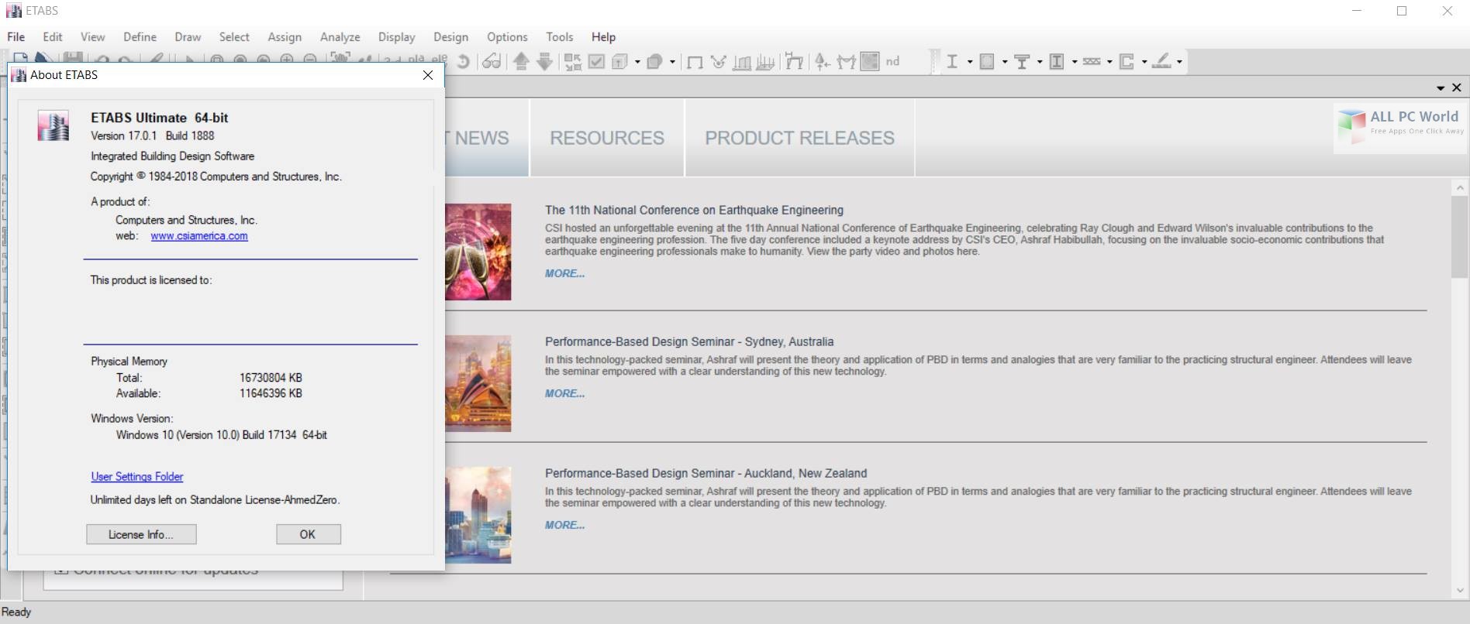Click the Sydney Opera House thumbnail

point(478,383)
